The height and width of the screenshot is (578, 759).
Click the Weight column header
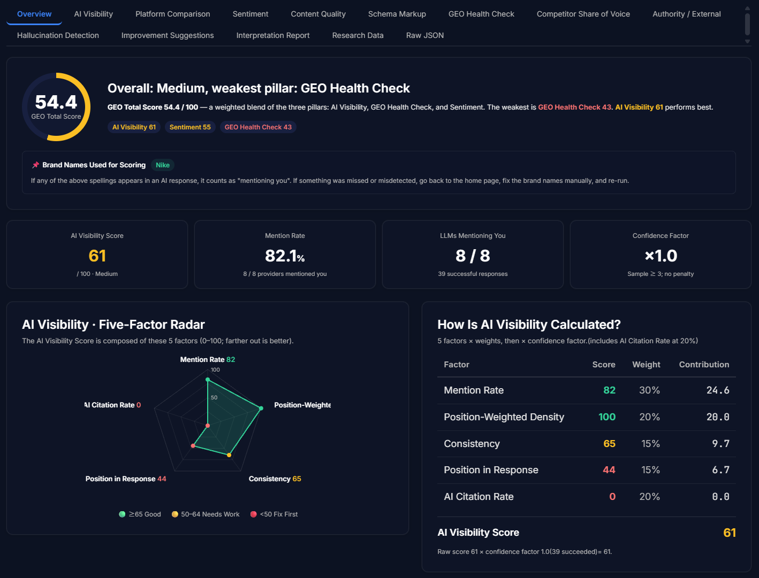[x=646, y=365]
